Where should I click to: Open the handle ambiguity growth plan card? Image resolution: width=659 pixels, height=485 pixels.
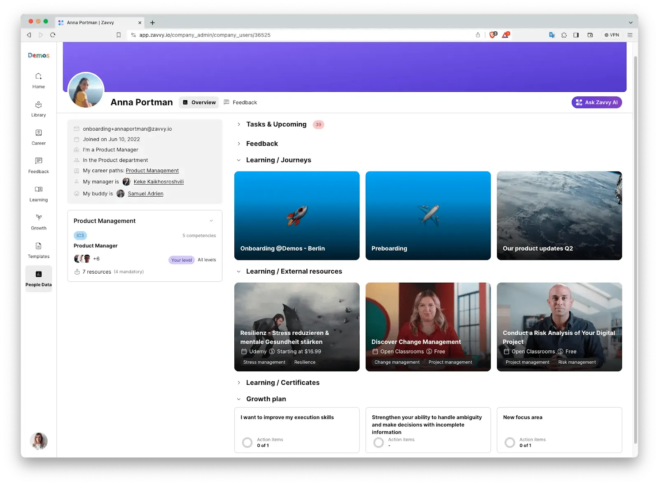point(428,430)
